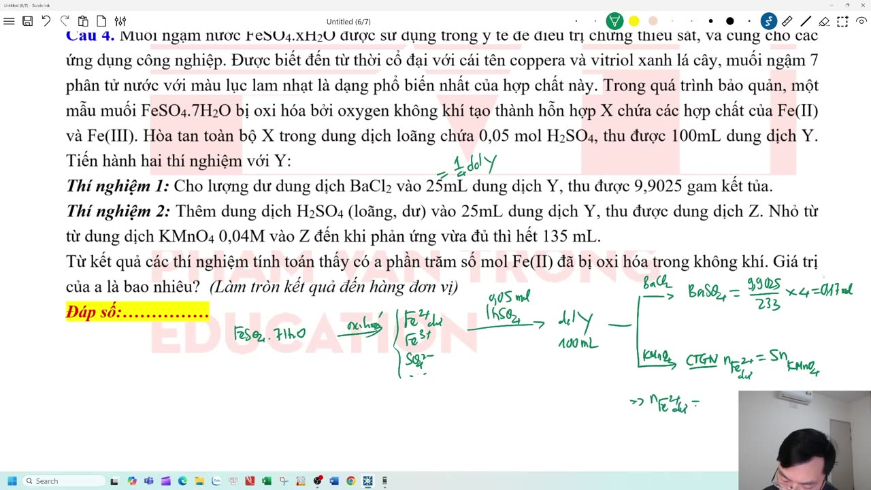The height and width of the screenshot is (490, 871).
Task: Open the red PDF reader taskbar icon
Action: 250,481
